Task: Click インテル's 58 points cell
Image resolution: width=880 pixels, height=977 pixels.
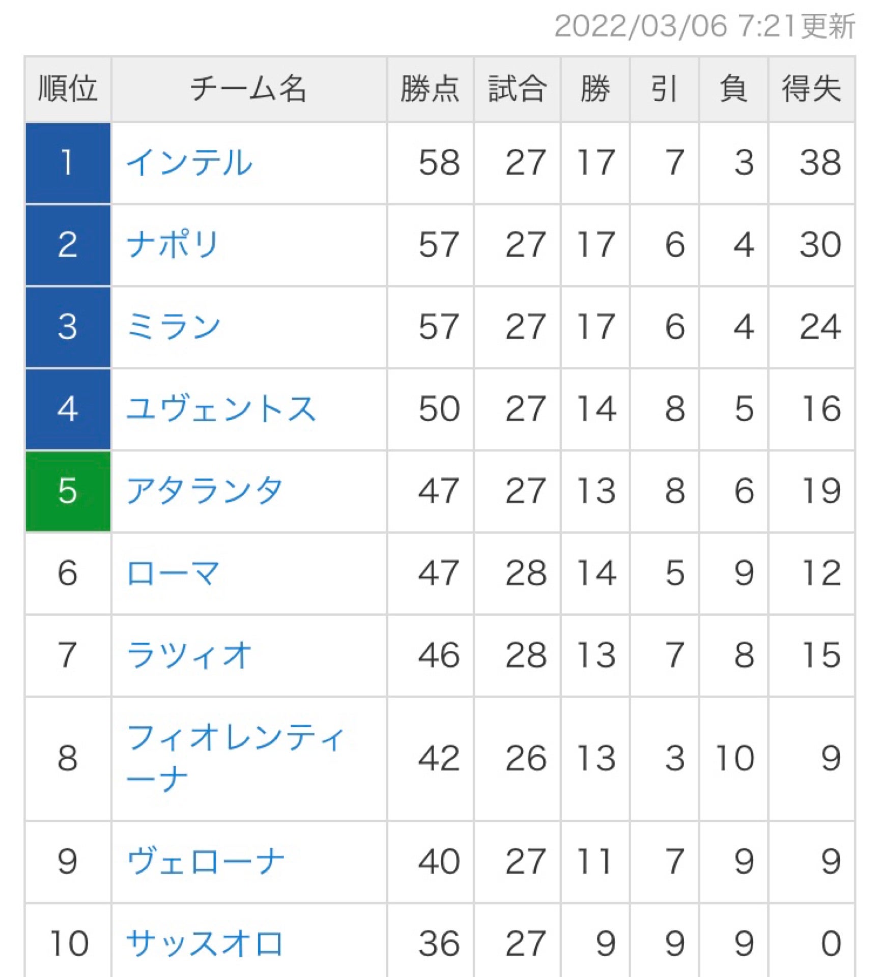Action: tap(438, 163)
